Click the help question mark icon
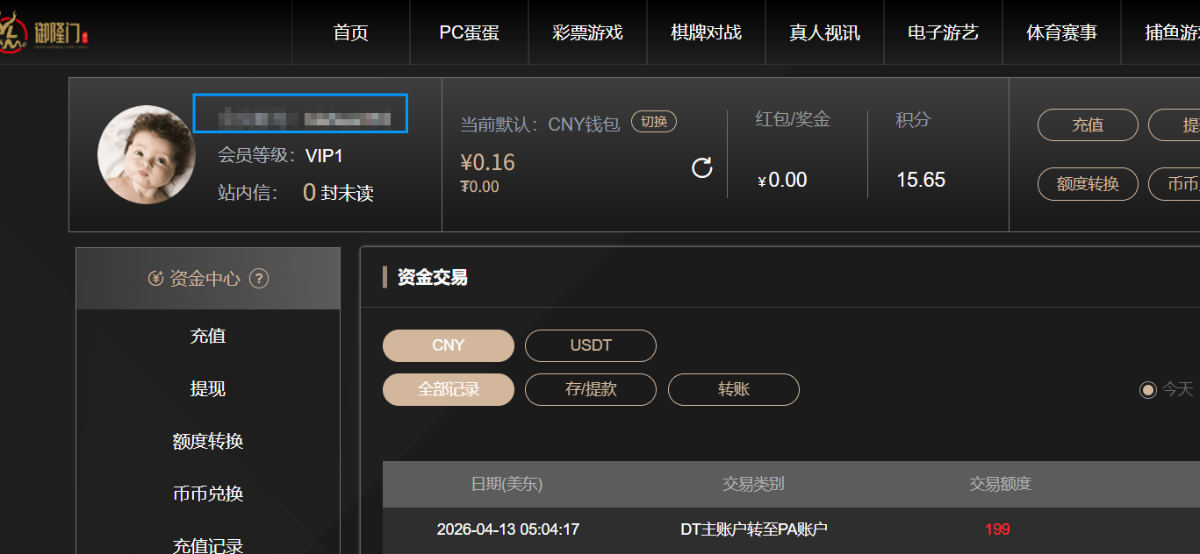This screenshot has height=554, width=1200. click(x=259, y=279)
